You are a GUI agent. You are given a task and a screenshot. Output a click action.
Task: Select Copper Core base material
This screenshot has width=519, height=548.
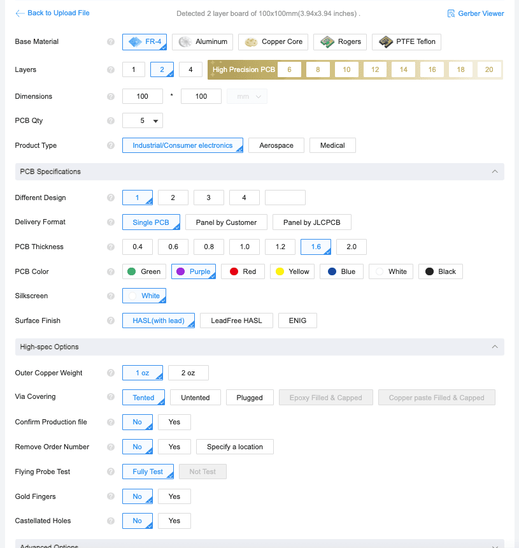273,42
